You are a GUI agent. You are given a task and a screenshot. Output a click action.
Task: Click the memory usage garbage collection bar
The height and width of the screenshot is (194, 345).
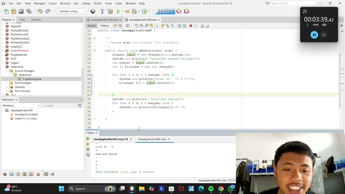165,11
